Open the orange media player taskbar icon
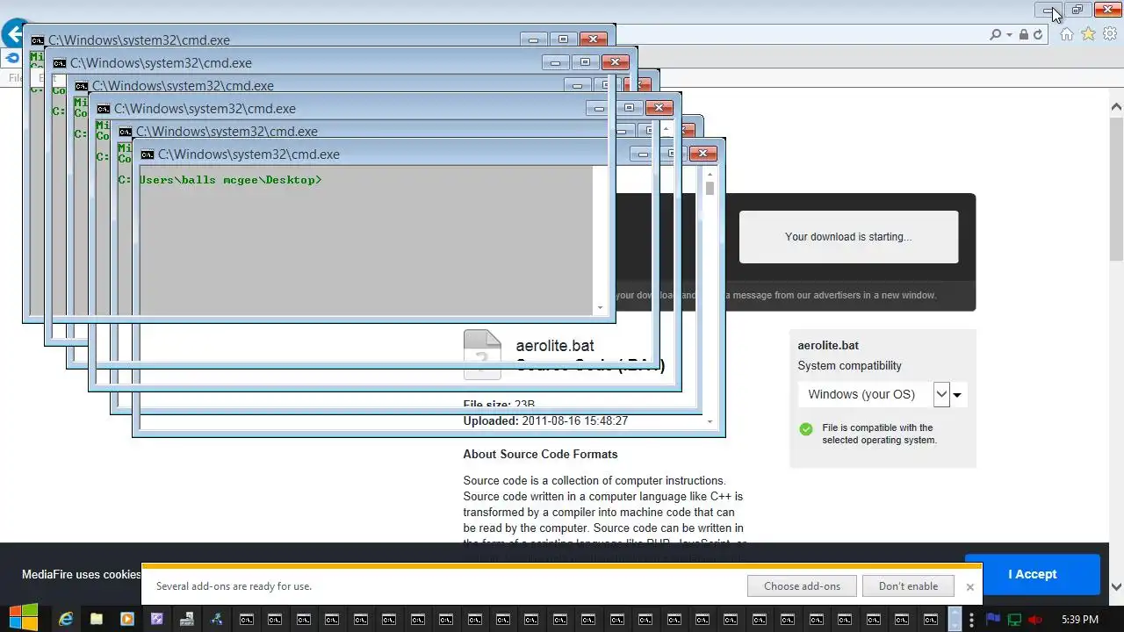Viewport: 1124px width, 632px height. tap(126, 619)
